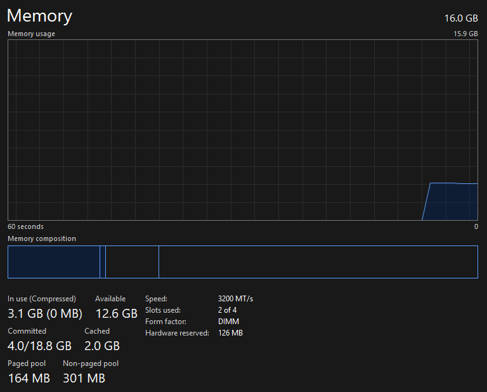487x392 pixels.
Task: Click the 16.0 GB total memory label
Action: [x=461, y=18]
